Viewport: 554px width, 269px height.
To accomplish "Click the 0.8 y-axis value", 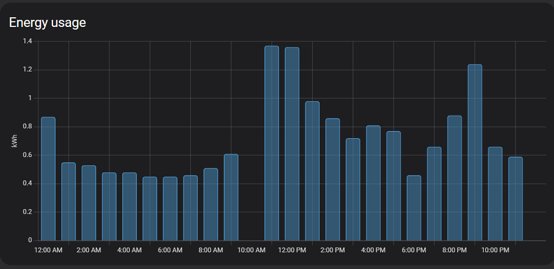I will pyautogui.click(x=28, y=126).
